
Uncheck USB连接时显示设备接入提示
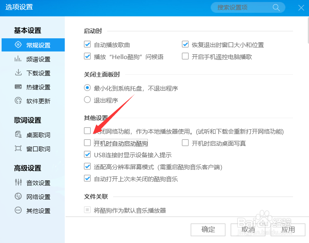coord(87,154)
